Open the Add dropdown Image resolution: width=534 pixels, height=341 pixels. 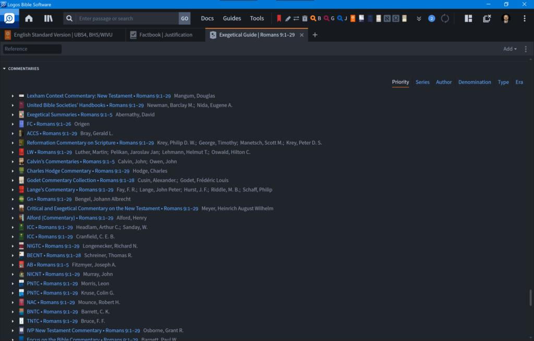point(510,49)
